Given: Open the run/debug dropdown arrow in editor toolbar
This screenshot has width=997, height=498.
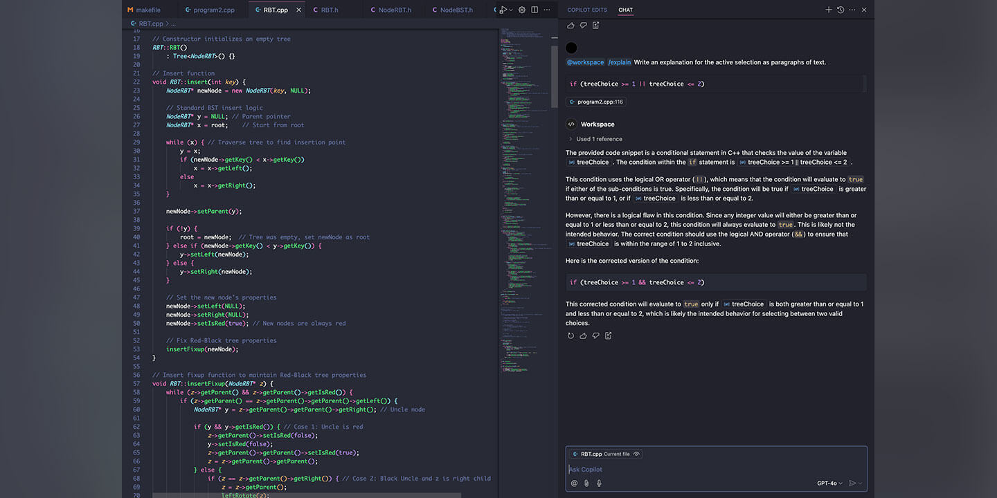Looking at the screenshot, I should click(511, 10).
